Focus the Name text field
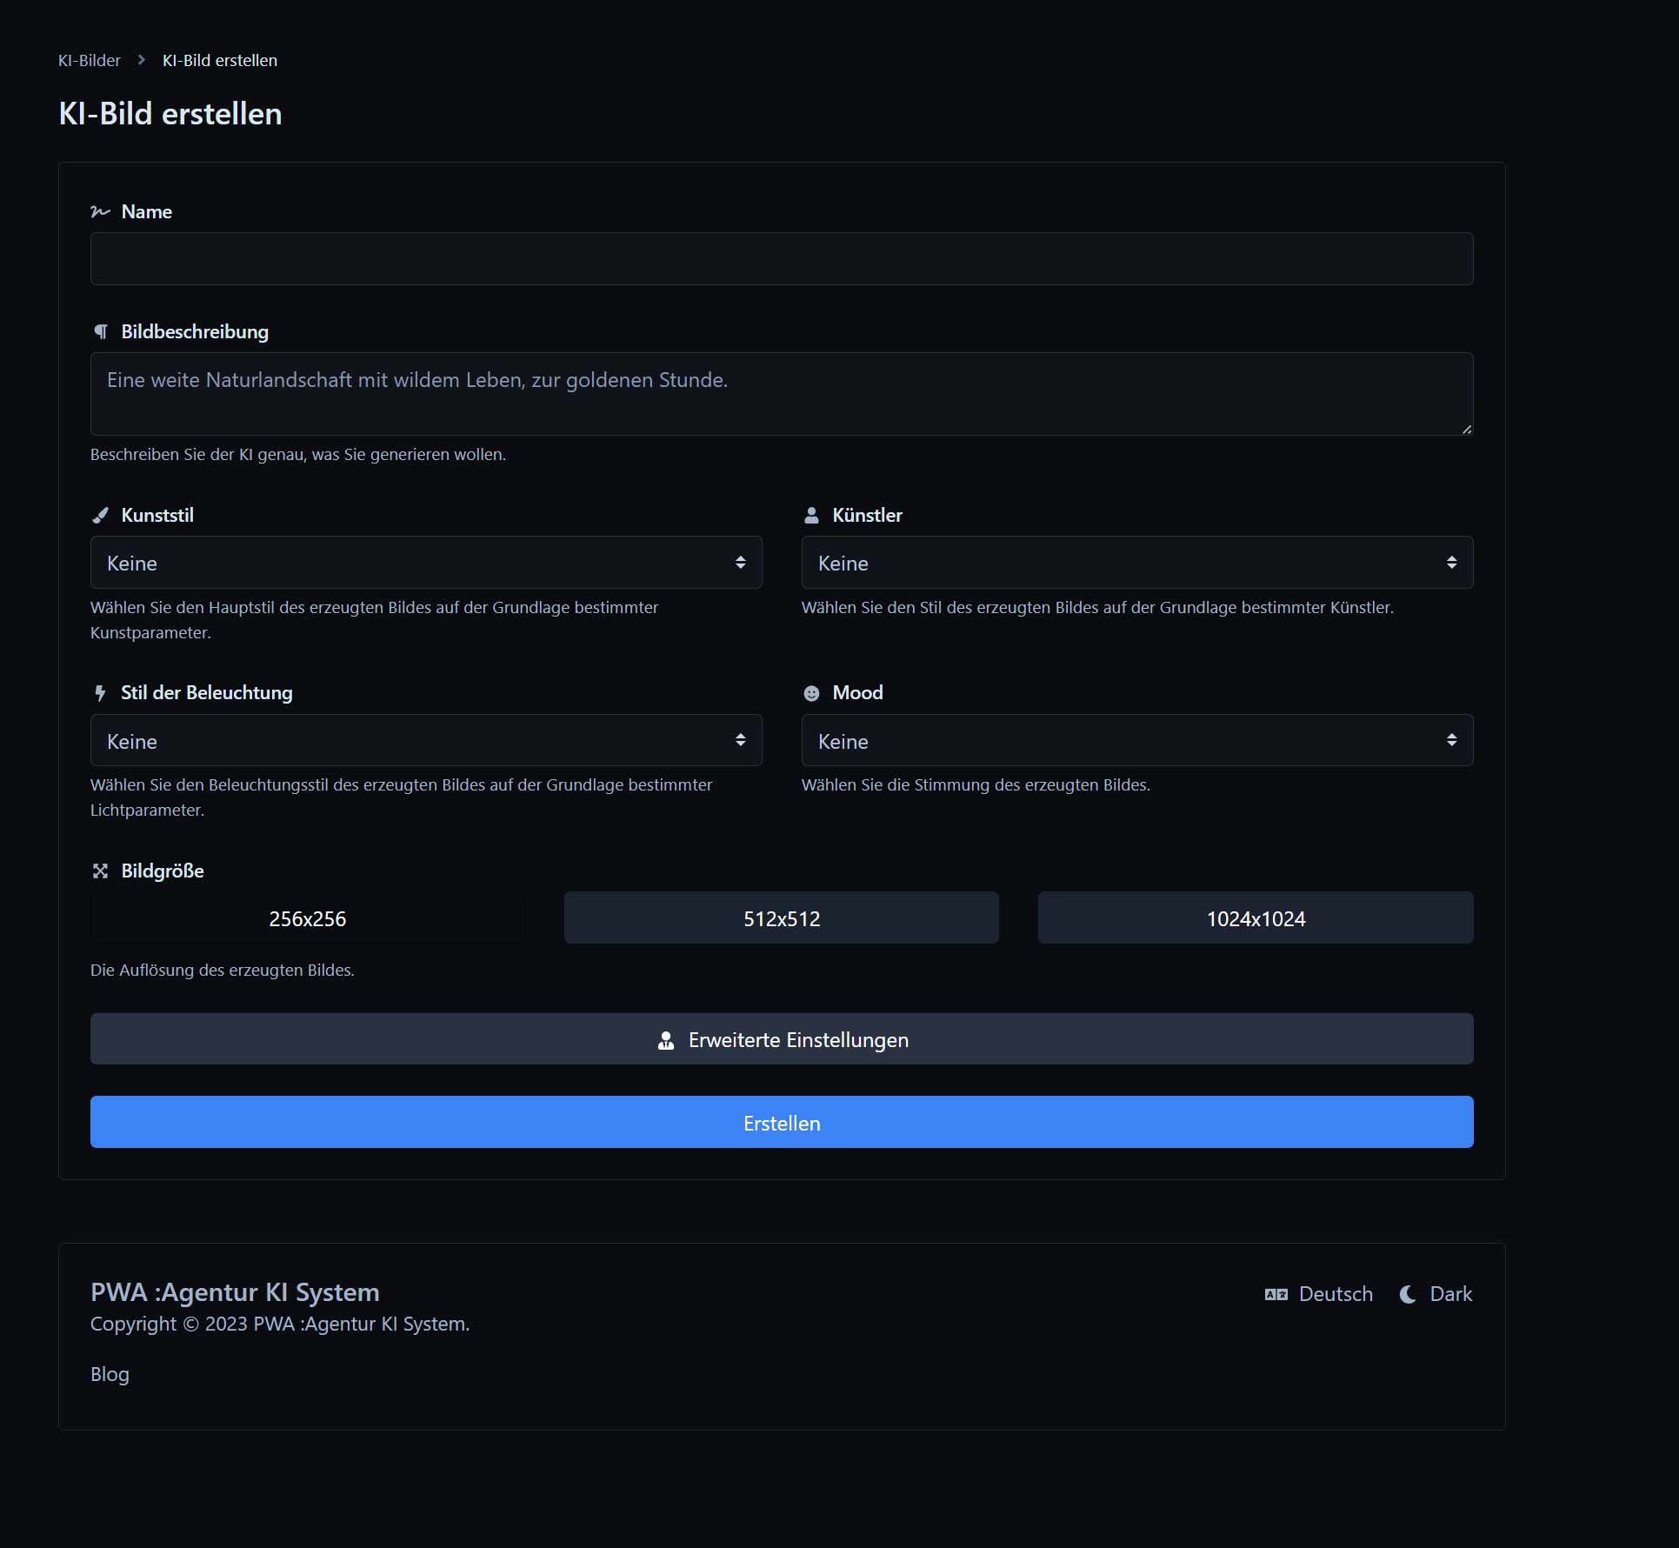The height and width of the screenshot is (1548, 1679). click(781, 259)
